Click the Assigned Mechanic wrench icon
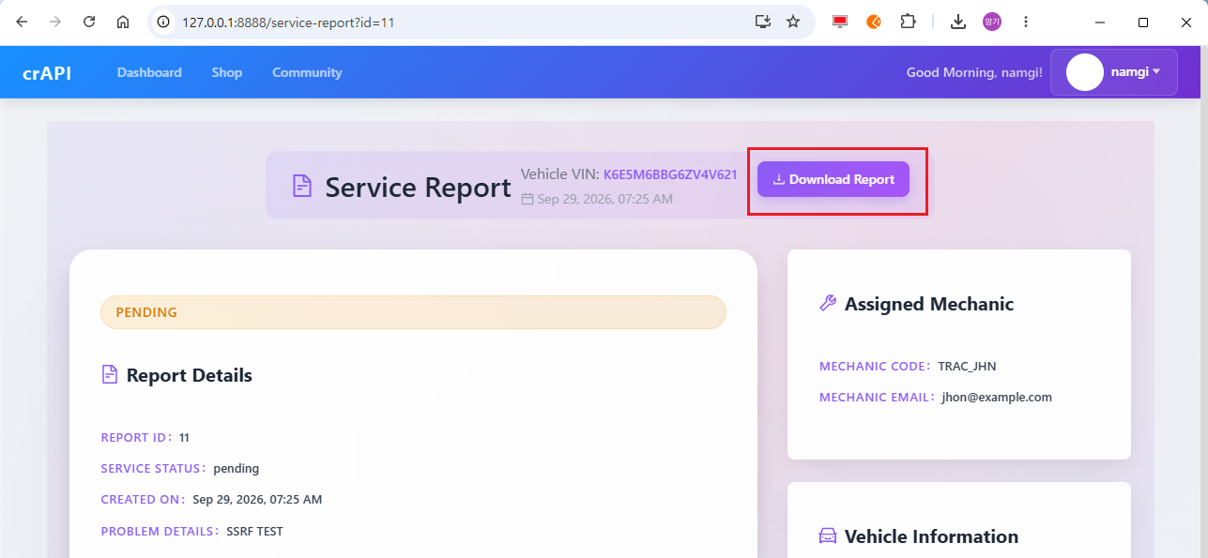The width and height of the screenshot is (1208, 558). click(828, 303)
